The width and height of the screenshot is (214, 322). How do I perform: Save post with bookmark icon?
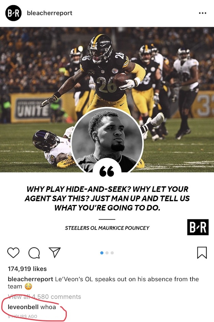click(202, 253)
